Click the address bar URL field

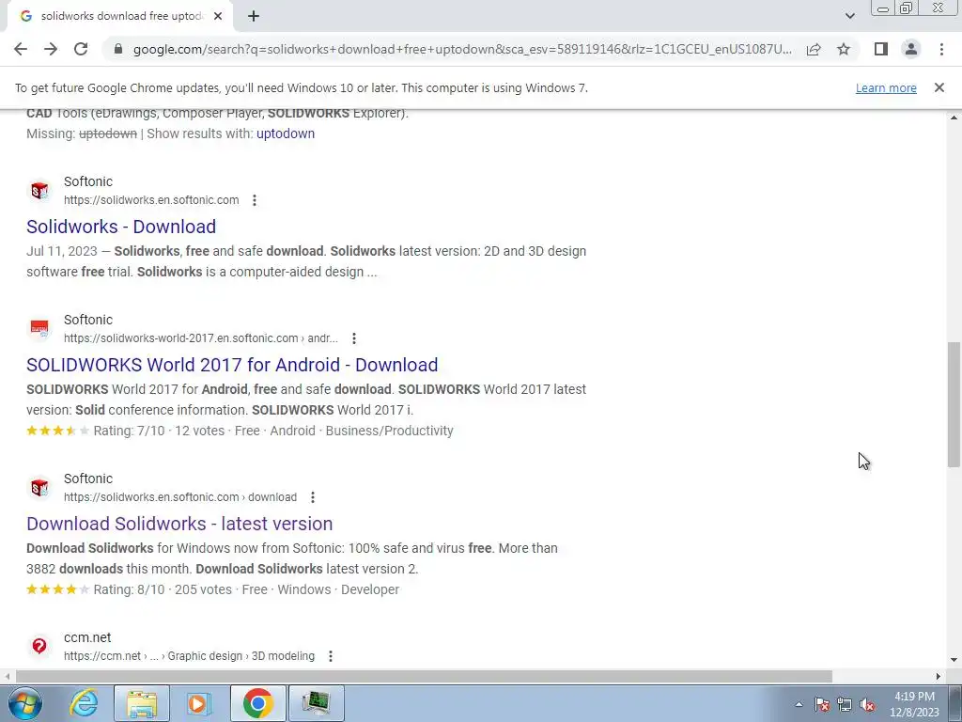click(x=462, y=49)
